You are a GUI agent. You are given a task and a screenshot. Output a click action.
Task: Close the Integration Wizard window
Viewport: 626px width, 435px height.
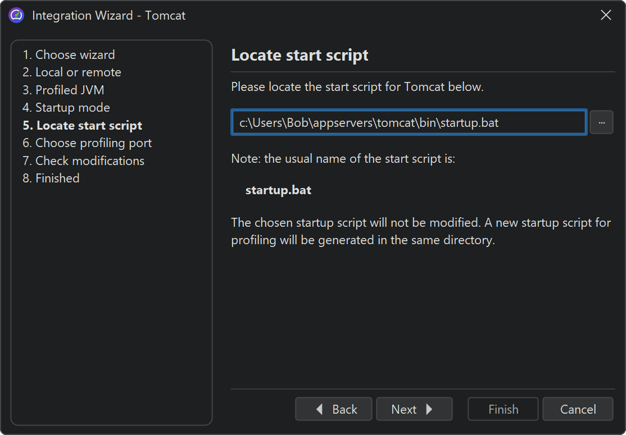pos(606,15)
